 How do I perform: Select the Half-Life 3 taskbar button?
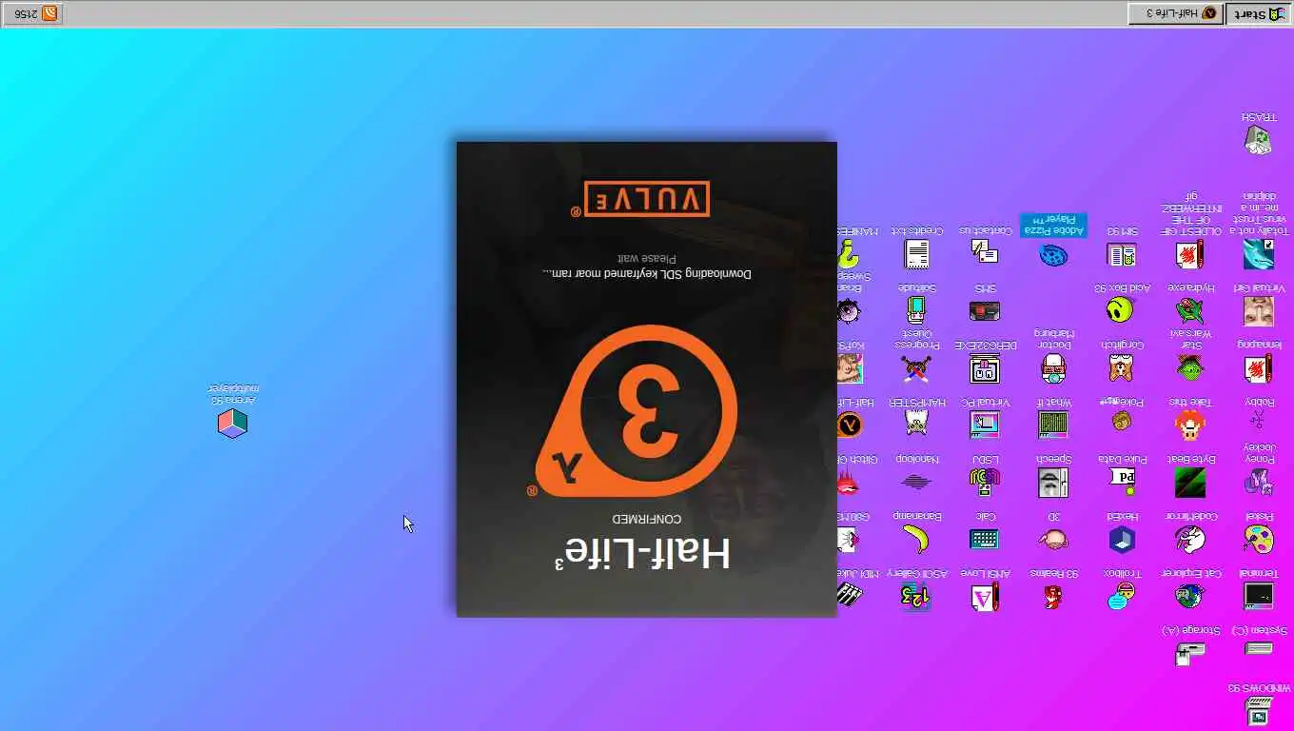click(x=1175, y=13)
